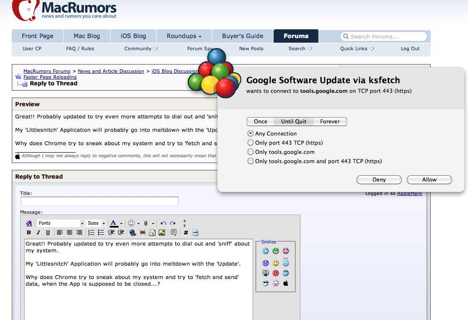Click the Remove Text Formatting icon
The width and height of the screenshot is (468, 320).
(x=28, y=223)
